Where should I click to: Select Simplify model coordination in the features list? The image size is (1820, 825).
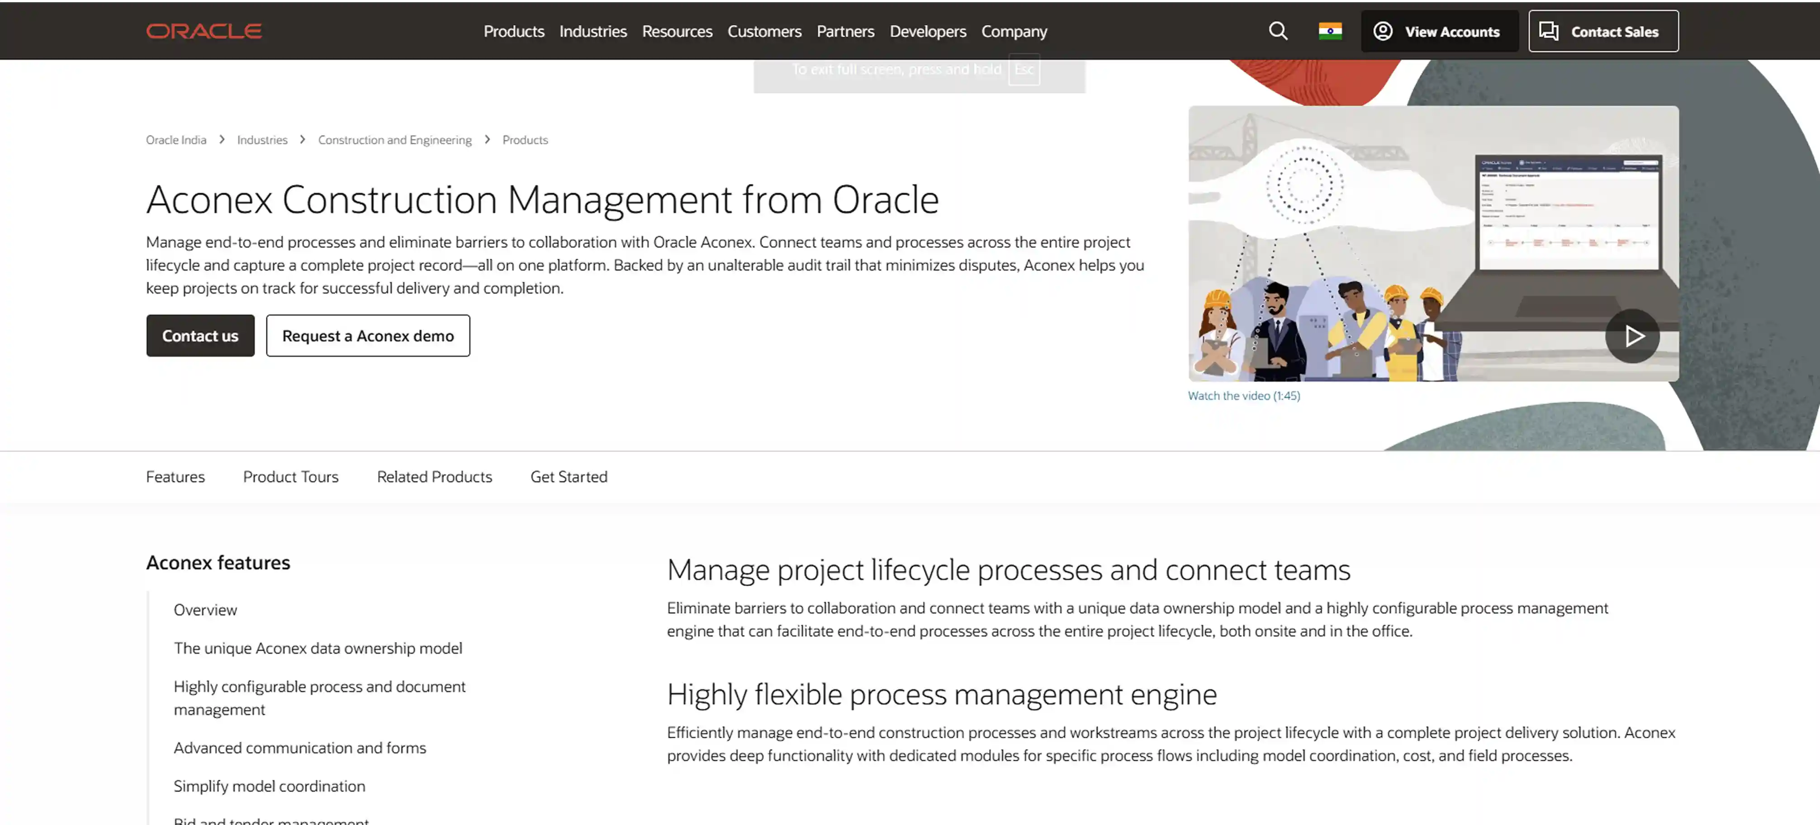click(269, 786)
